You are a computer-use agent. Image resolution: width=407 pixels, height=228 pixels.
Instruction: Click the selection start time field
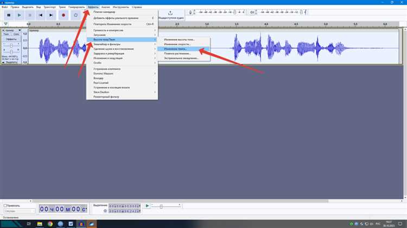pyautogui.click(x=125, y=206)
